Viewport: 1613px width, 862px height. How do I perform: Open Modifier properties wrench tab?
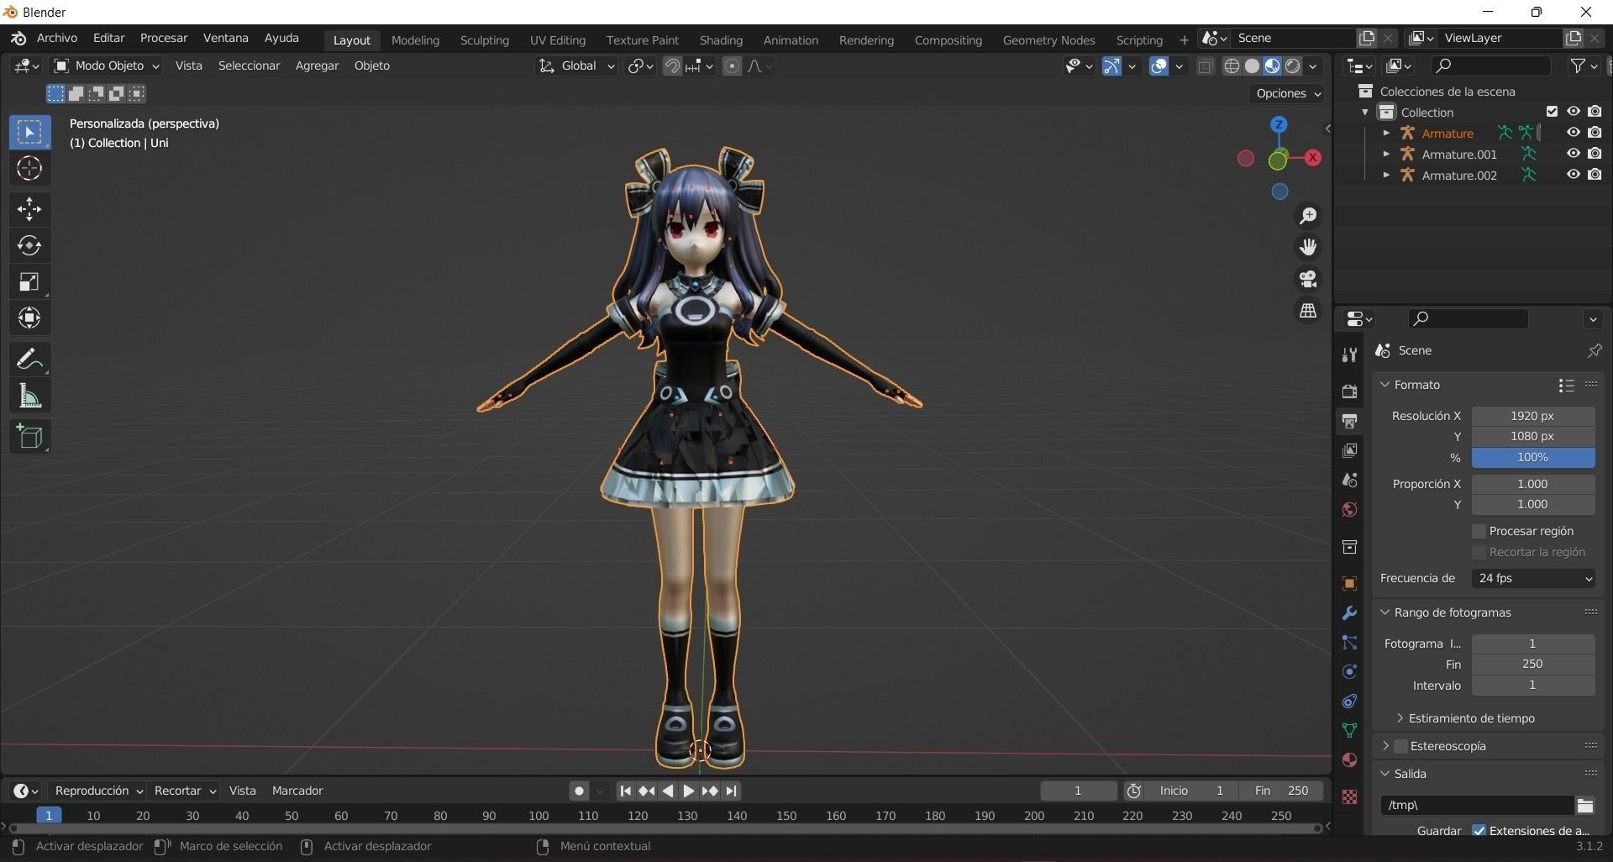[1349, 613]
